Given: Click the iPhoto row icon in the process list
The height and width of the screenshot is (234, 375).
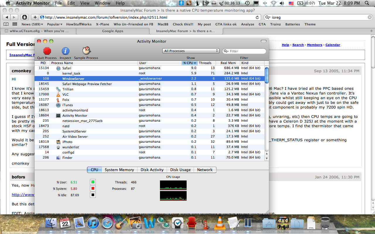Looking at the screenshot, I should click(58, 142).
